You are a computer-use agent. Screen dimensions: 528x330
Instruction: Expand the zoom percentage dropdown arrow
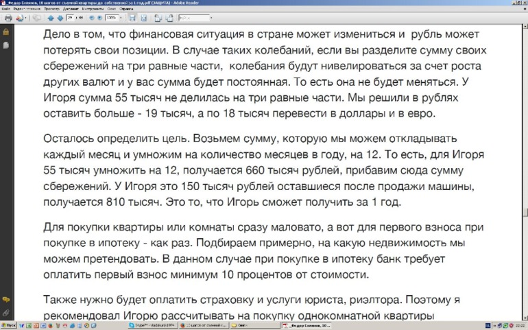tap(121, 18)
